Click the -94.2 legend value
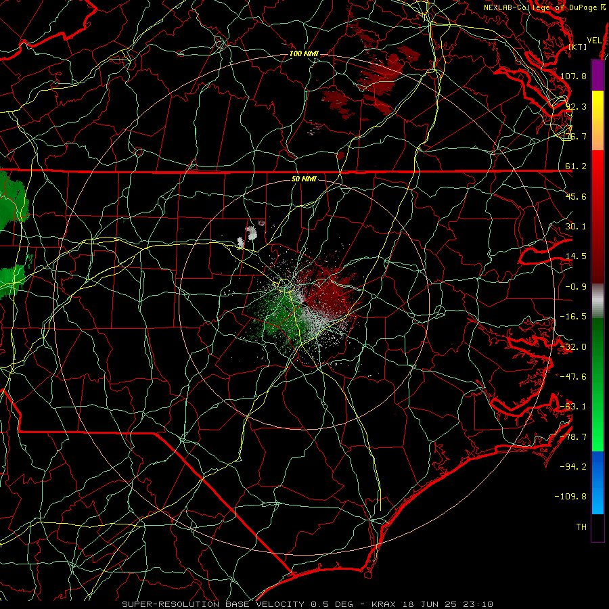 tap(573, 466)
